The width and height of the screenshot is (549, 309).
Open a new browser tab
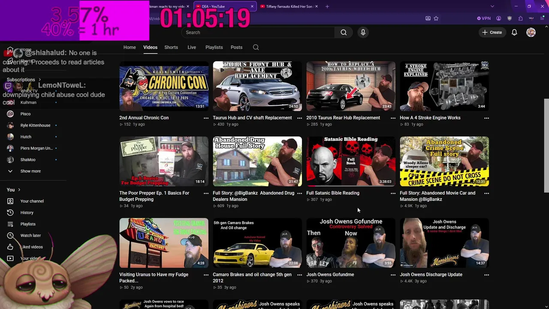327,6
